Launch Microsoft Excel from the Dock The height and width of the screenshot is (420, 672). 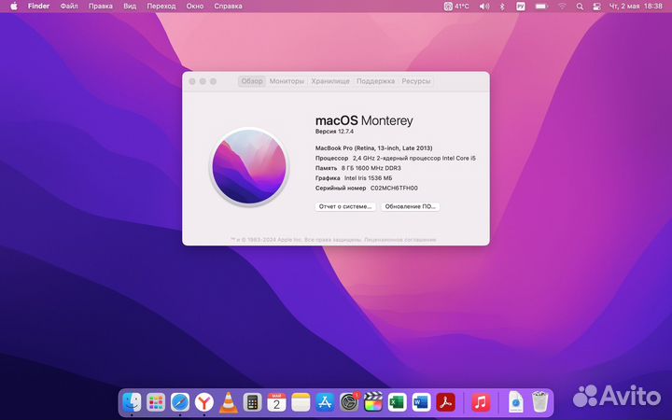point(398,402)
